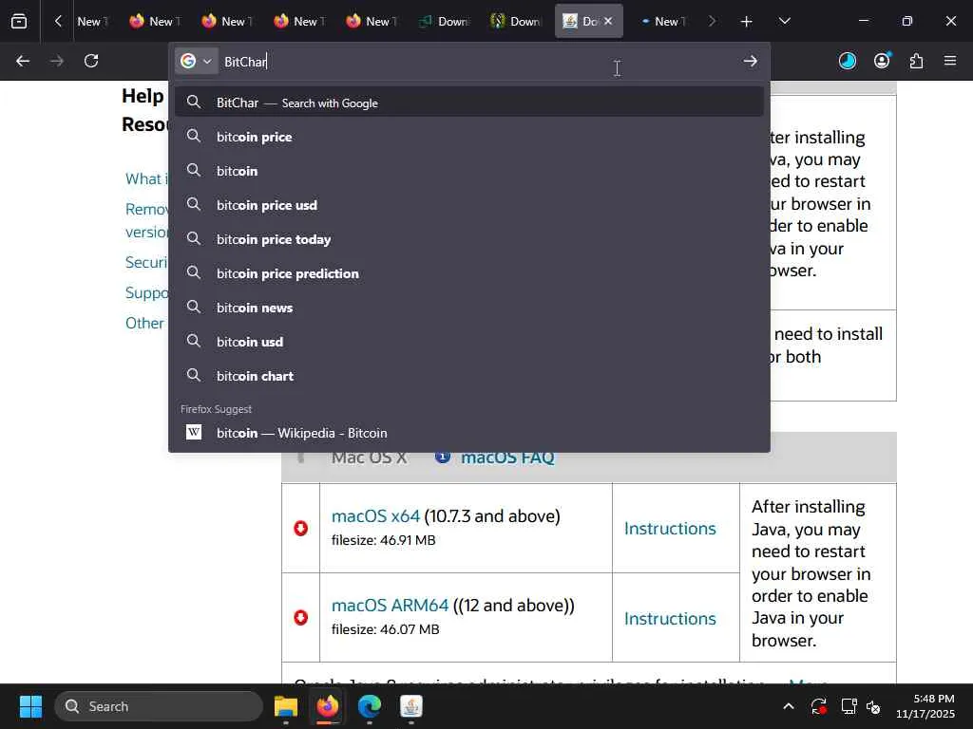This screenshot has height=729, width=973.
Task: Switch to the fifth New Tab with Firefox icon
Action: tap(372, 21)
